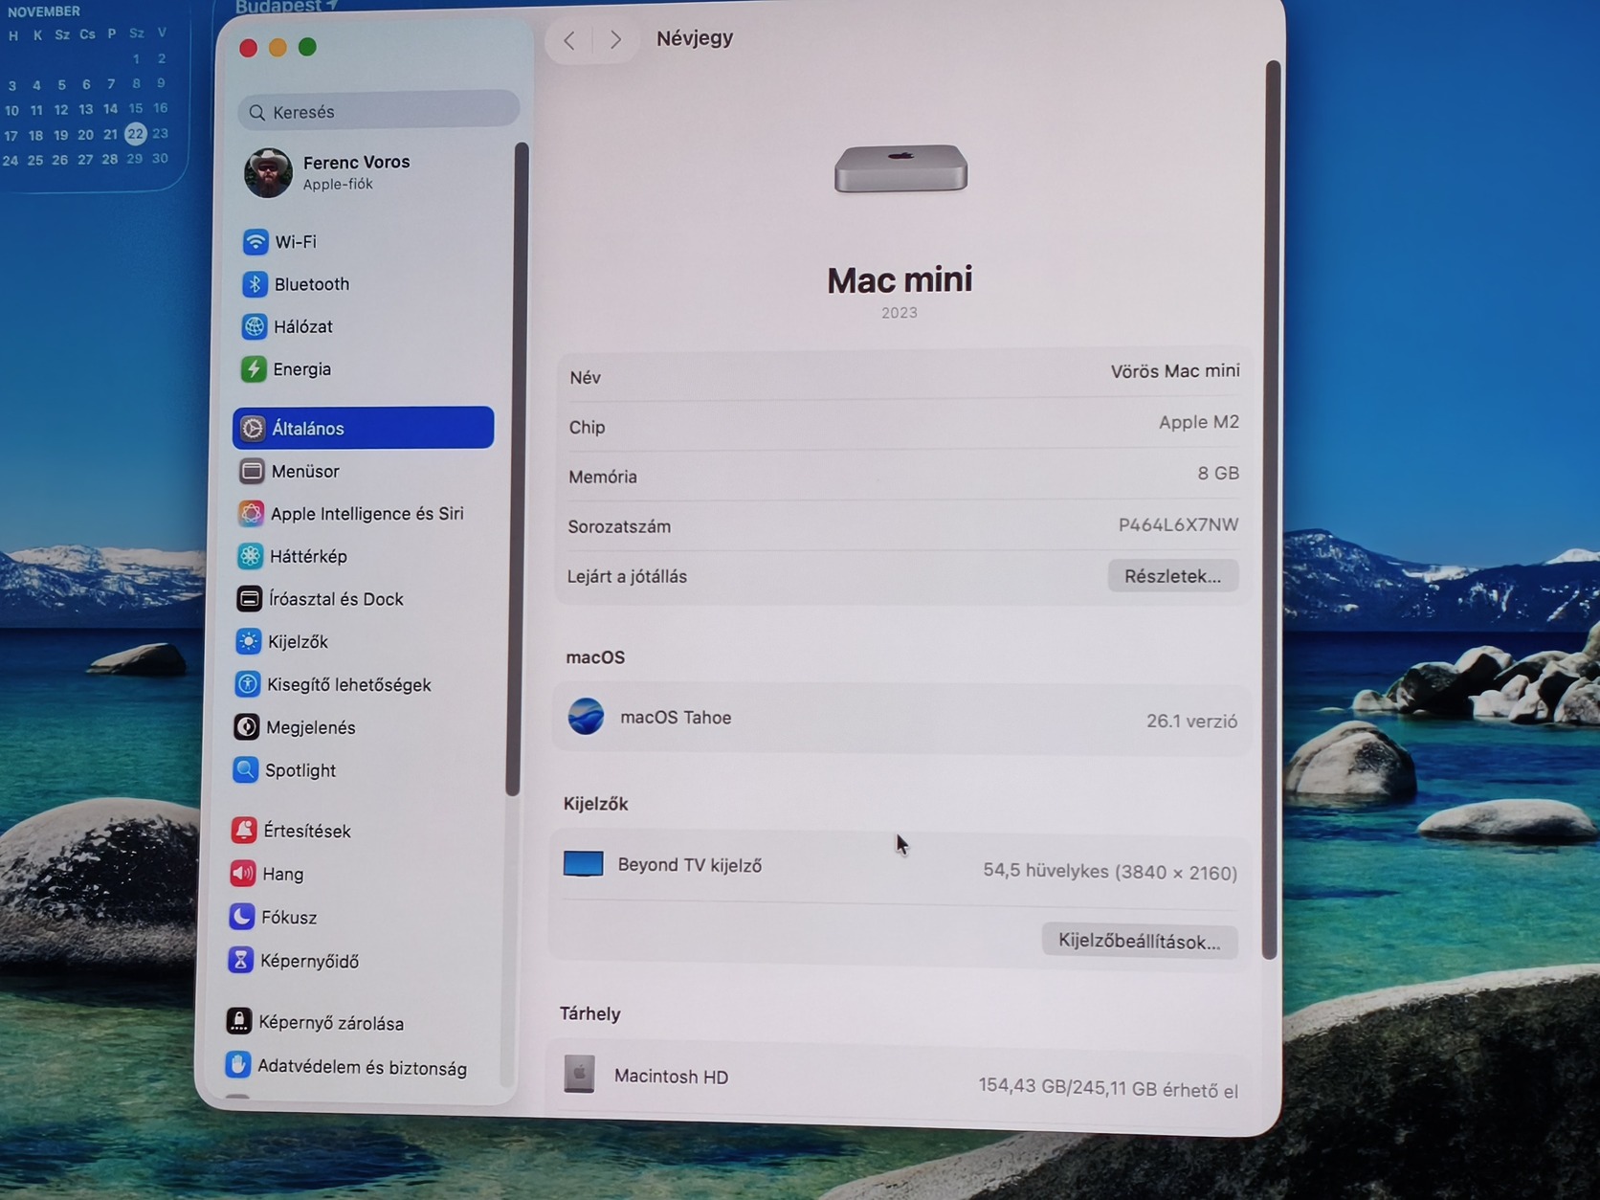
Task: Click serial number P464L6X7NW
Action: [1178, 524]
